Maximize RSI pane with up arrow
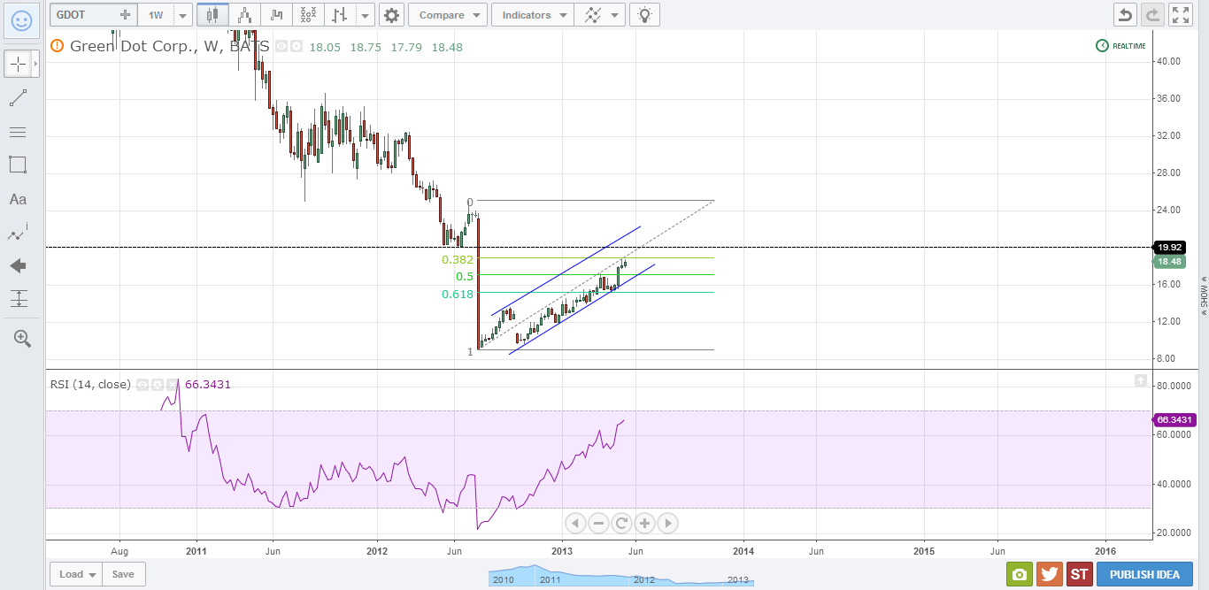The width and height of the screenshot is (1209, 590). coord(1142,380)
